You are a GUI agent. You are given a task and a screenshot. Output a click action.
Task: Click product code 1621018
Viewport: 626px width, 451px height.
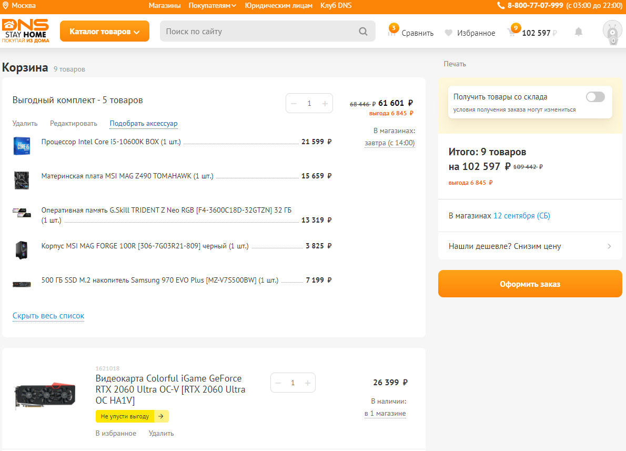pos(107,368)
